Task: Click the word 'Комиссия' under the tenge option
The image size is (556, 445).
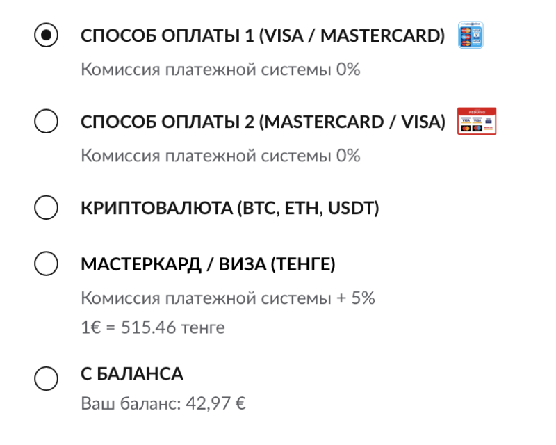Action: coord(112,298)
